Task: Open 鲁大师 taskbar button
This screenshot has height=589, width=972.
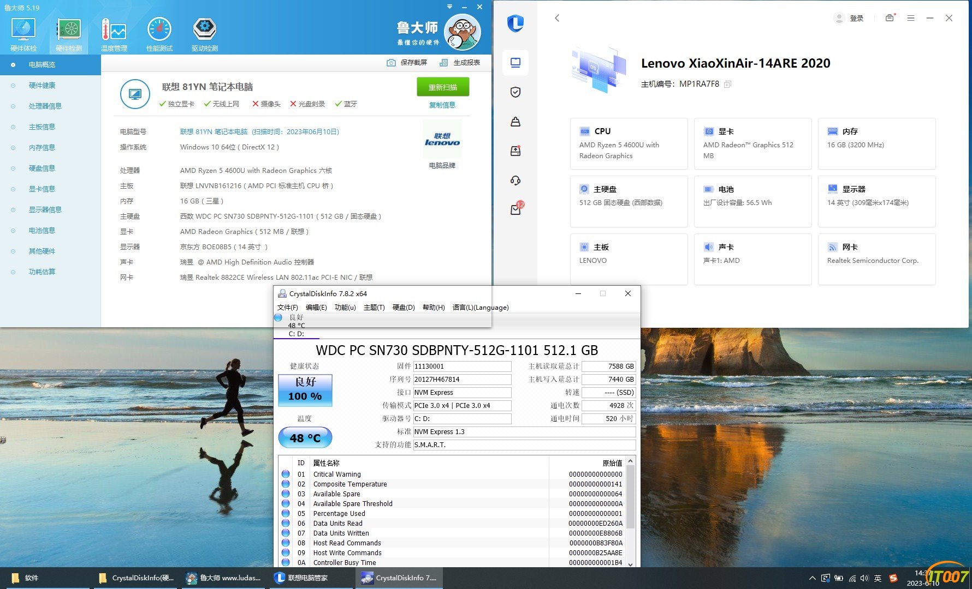Action: [225, 578]
